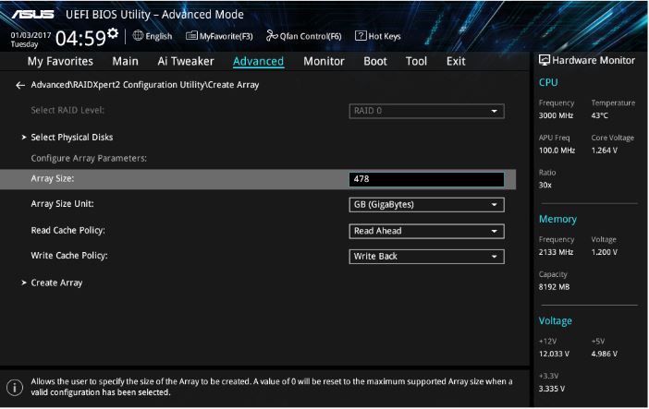Click the Array Size help description text
This screenshot has height=409, width=649.
(x=272, y=387)
